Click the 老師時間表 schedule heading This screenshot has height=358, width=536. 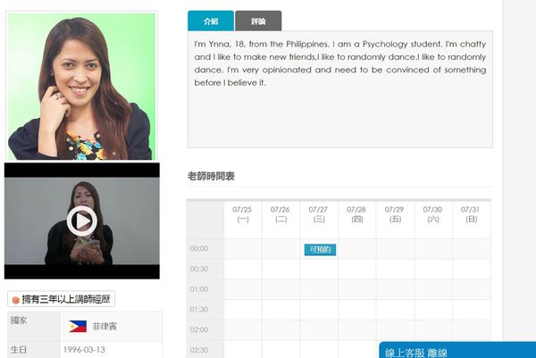(211, 176)
